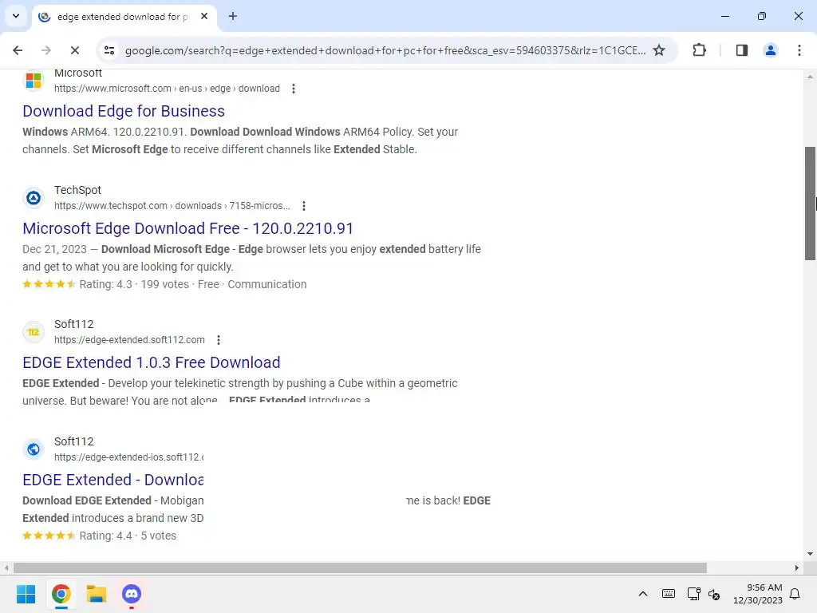Click the scroll up arrow
The height and width of the screenshot is (613, 817).
pos(810,77)
